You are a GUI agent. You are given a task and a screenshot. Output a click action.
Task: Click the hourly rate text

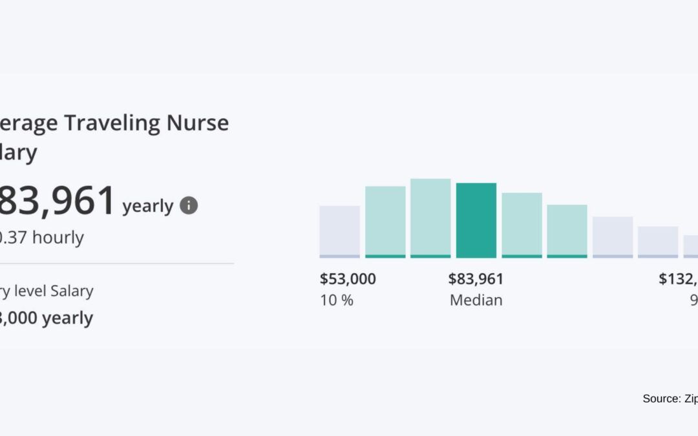pos(42,238)
